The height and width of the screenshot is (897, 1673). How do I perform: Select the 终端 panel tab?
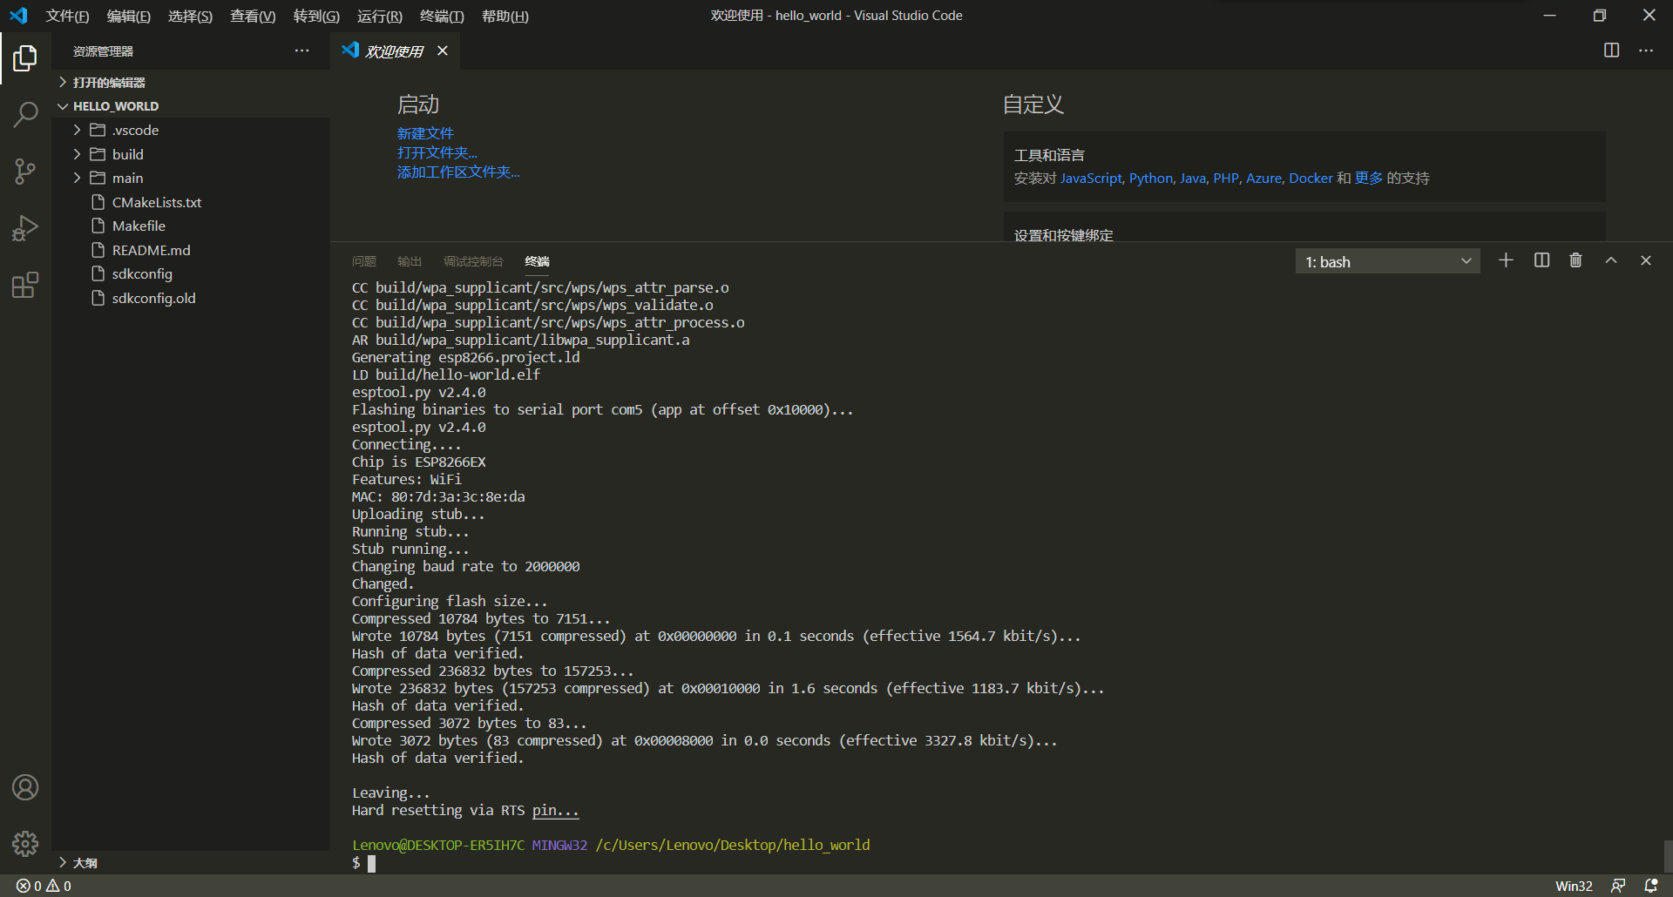tap(537, 261)
